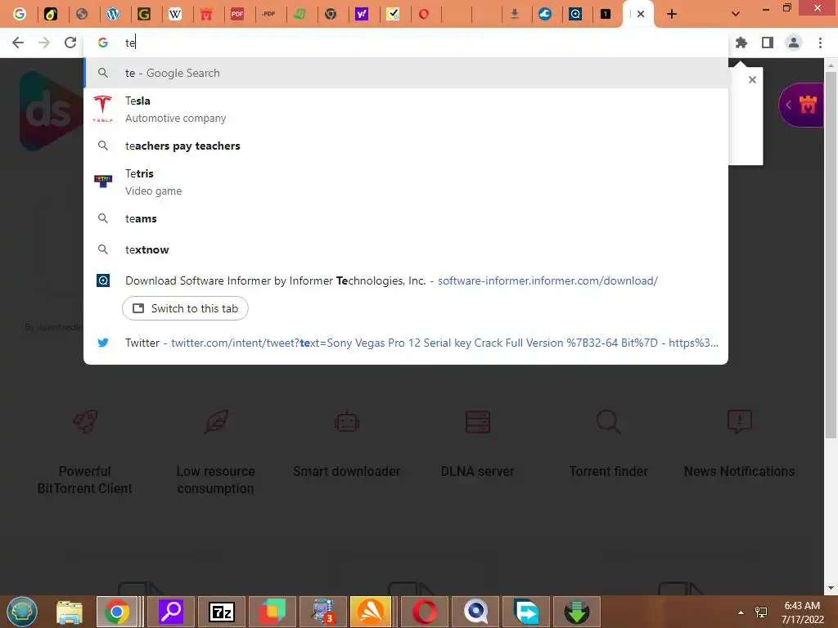Screen dimensions: 838x628
Task: Select the Tesla Automotive company suggestion
Action: tap(406, 110)
